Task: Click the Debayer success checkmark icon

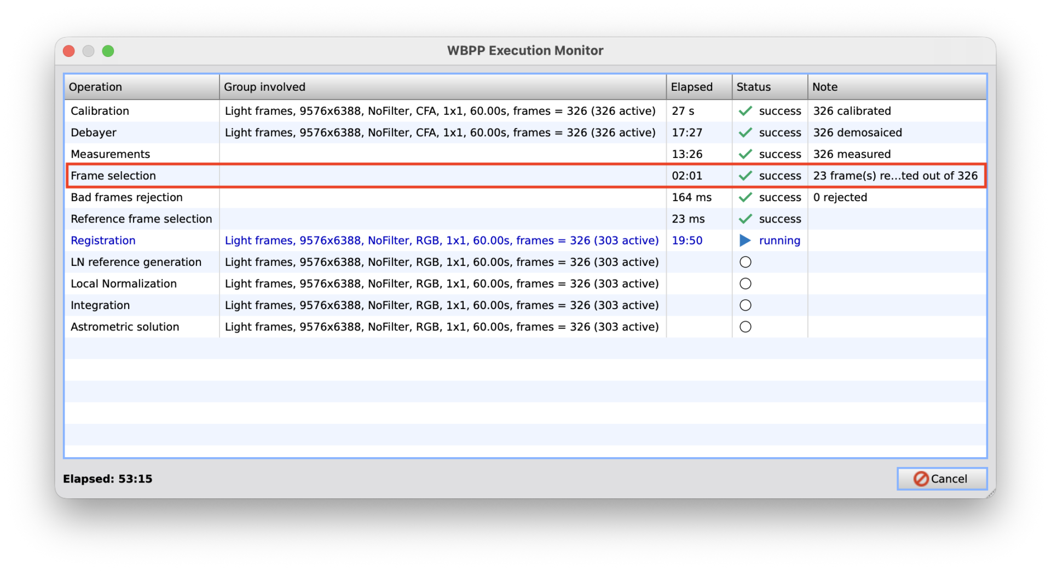Action: tap(745, 132)
